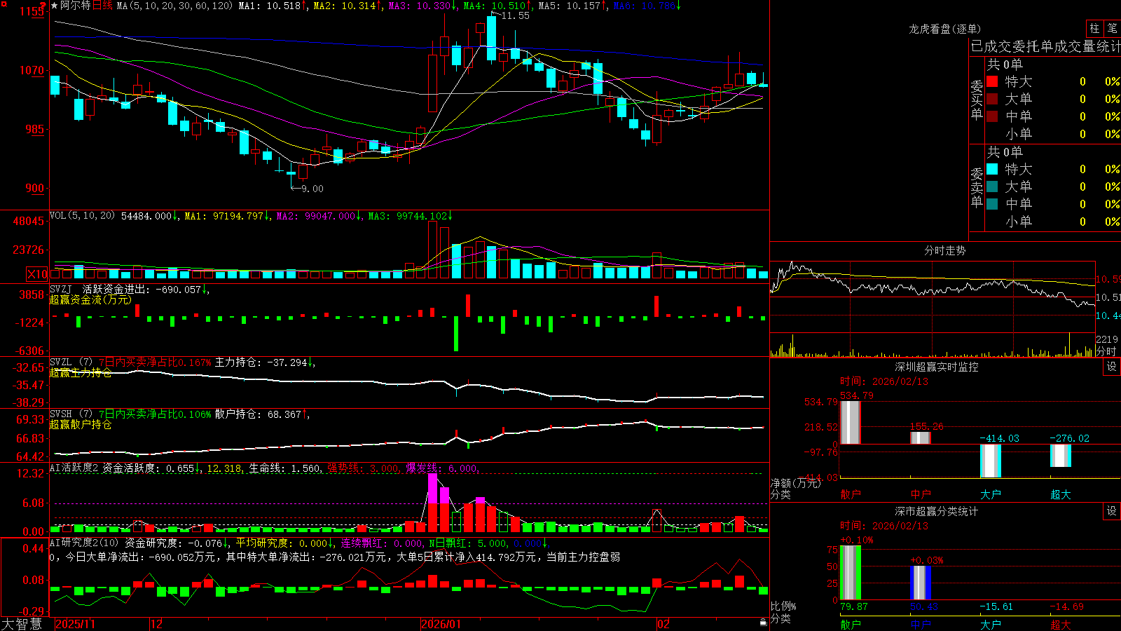Select the 分时走势 panel title
This screenshot has width=1121, height=631.
pos(944,250)
